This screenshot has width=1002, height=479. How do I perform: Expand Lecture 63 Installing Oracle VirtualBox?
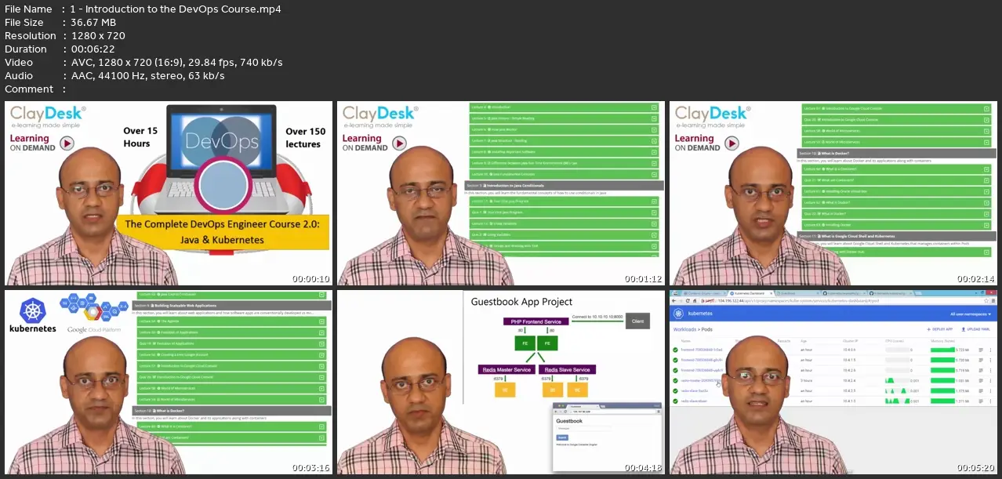click(896, 191)
